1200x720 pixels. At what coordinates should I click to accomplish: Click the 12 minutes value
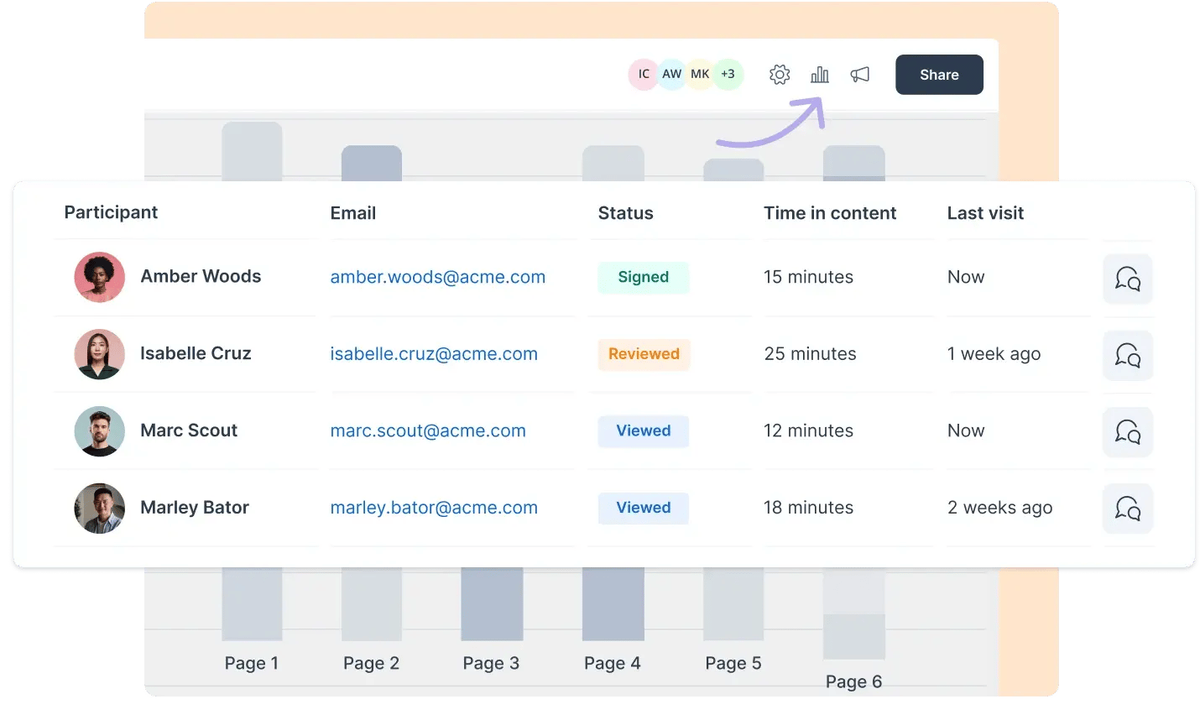click(808, 430)
